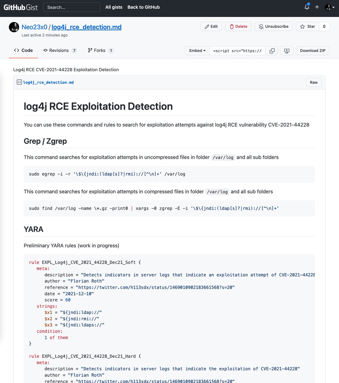339x383 pixels.
Task: Click the 'log4j RCE Exploitation Detection' heading
Action: (98, 106)
